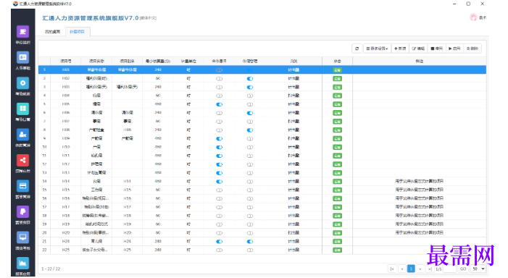Image resolution: width=508 pixels, height=278 pixels.
Task: Open the purple P-letter sidebar module
Action: point(22,211)
